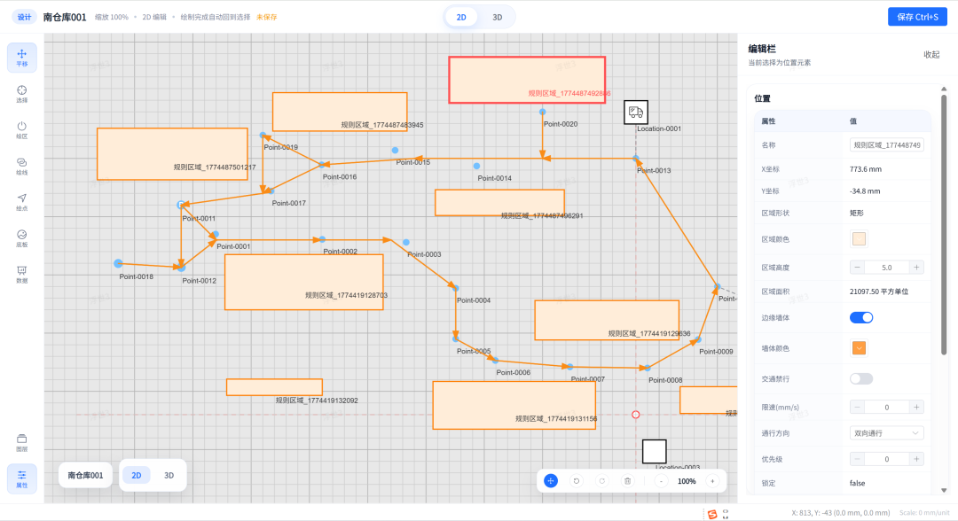Viewport: 958px width, 521px height.
Task: Redo action in bottom toolbar
Action: 601,481
